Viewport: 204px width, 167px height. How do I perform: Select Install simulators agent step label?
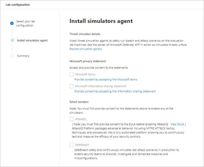pos(32,40)
